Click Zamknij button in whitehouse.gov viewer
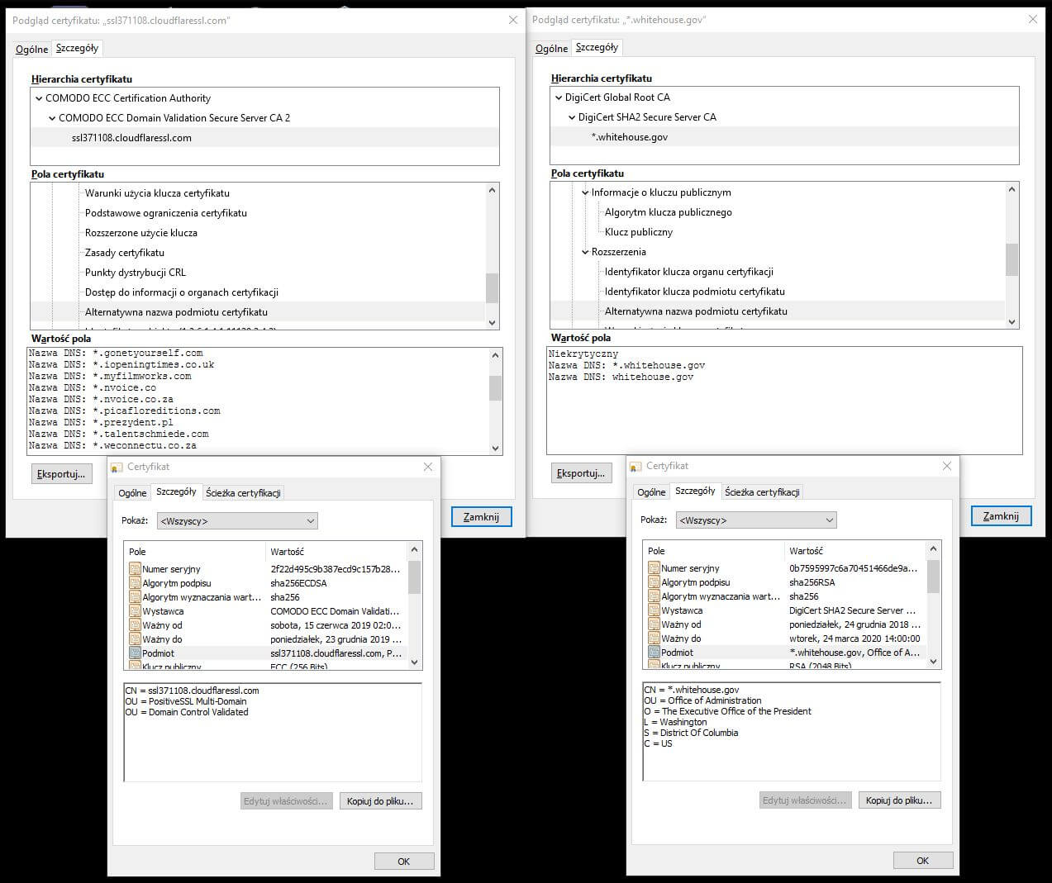 pos(1001,516)
